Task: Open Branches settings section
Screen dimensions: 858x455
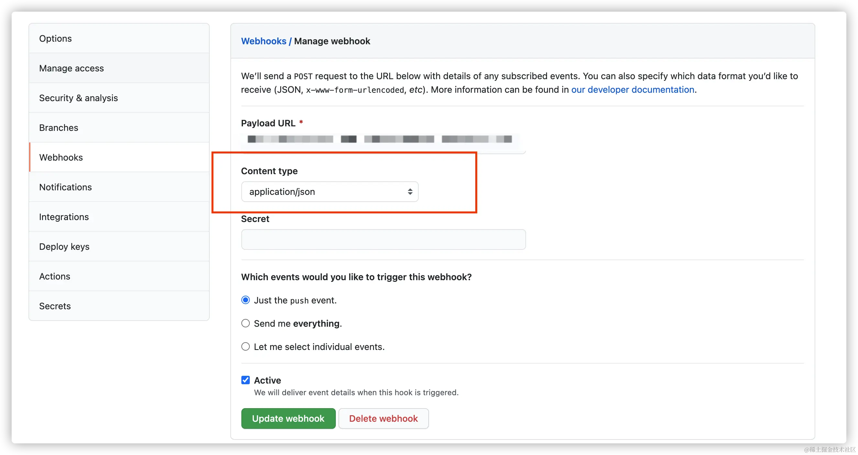Action: click(59, 128)
